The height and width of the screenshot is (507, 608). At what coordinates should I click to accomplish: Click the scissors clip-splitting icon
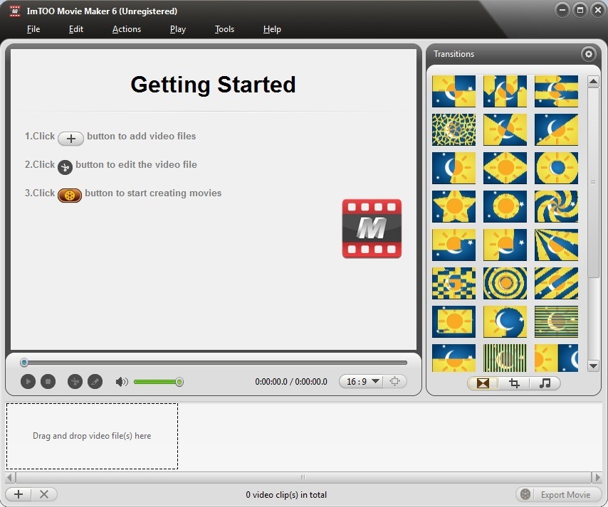[x=75, y=381]
